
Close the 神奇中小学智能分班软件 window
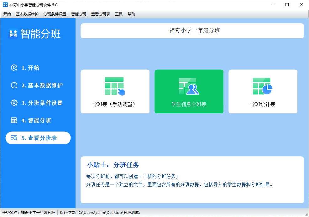(301, 5)
